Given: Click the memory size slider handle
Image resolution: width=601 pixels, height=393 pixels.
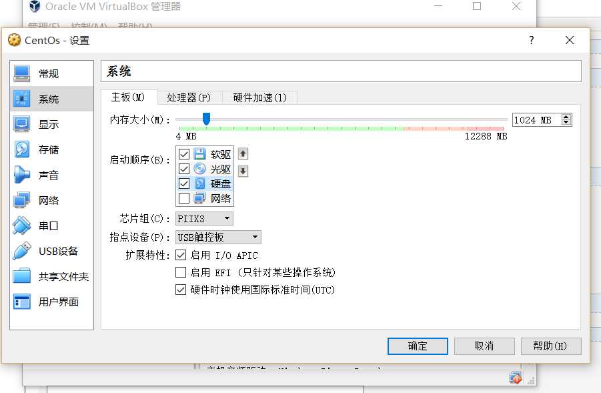Looking at the screenshot, I should click(x=206, y=119).
